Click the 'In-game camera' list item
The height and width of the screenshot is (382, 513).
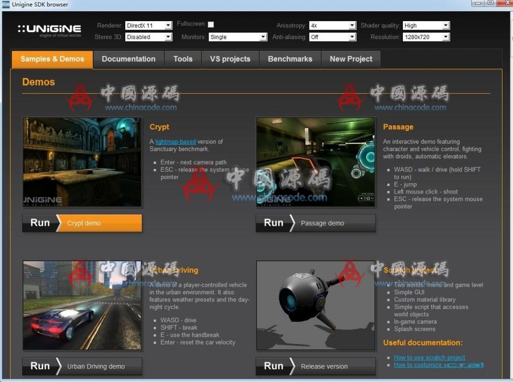point(415,322)
